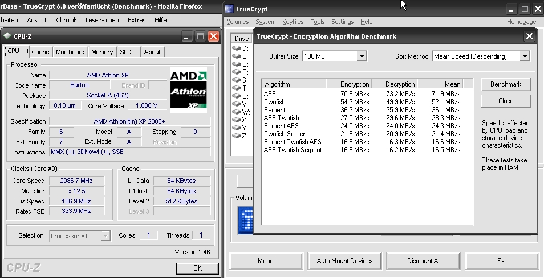The image size is (544, 278).
Task: Click the Drive column header in TrueCrypt
Action: [x=242, y=39]
